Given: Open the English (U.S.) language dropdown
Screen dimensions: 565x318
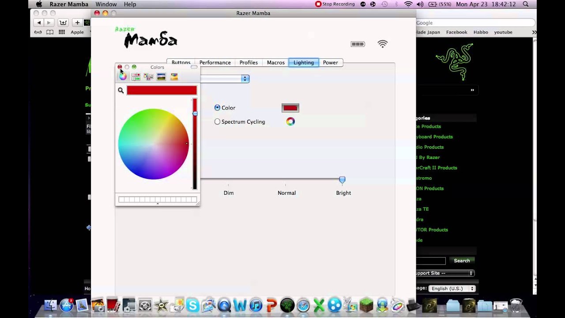Looking at the screenshot, I should click(452, 288).
